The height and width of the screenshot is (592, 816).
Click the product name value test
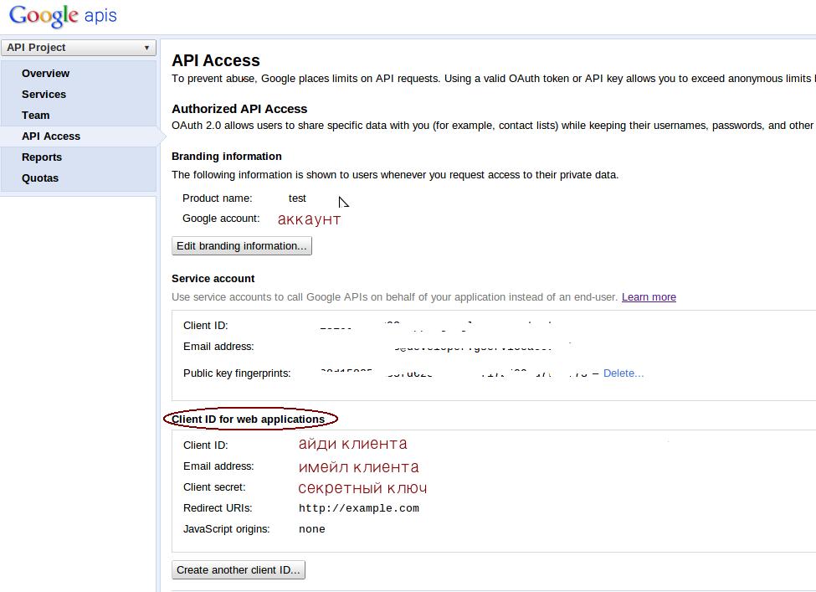pyautogui.click(x=297, y=198)
